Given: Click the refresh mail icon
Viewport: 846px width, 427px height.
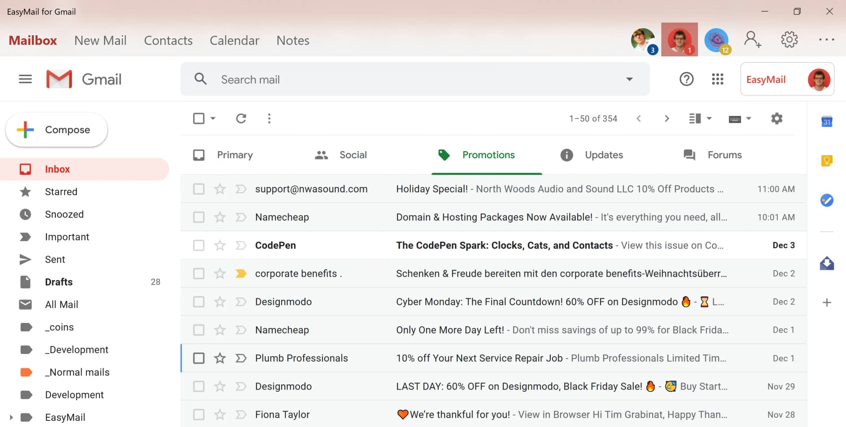Looking at the screenshot, I should point(241,119).
